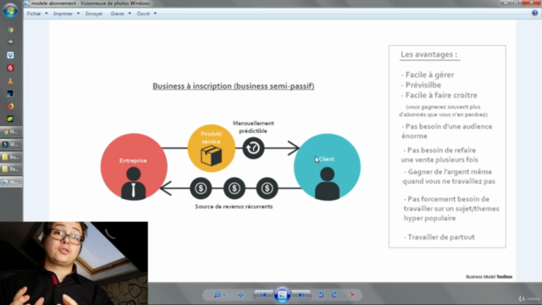
Task: Go to the previous photo
Action: [263, 295]
